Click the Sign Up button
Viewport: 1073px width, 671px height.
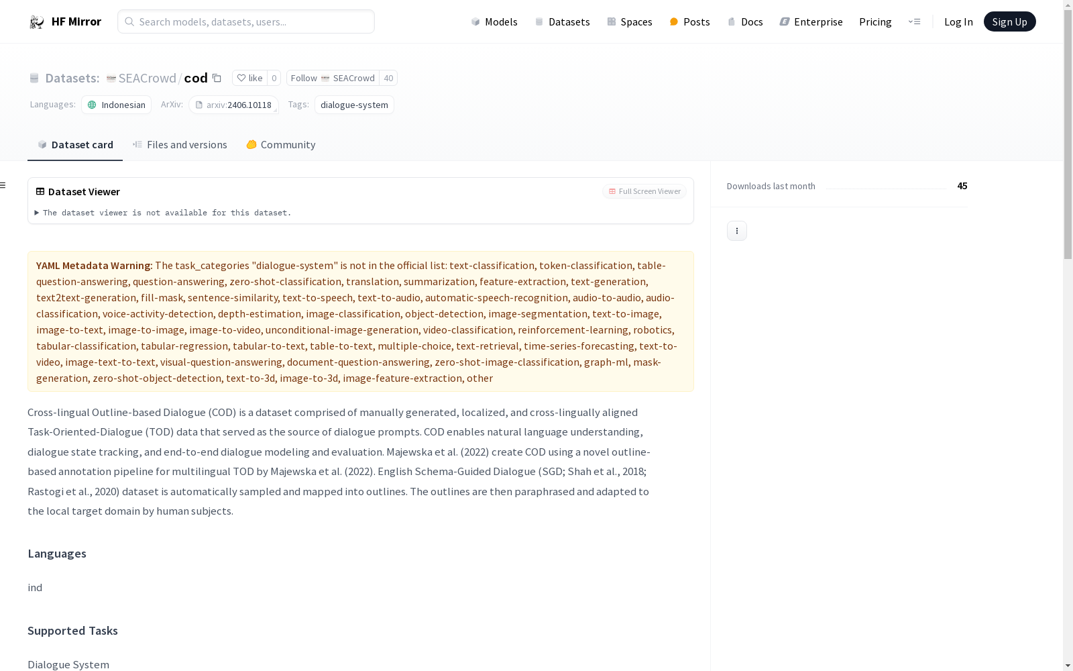click(1009, 21)
